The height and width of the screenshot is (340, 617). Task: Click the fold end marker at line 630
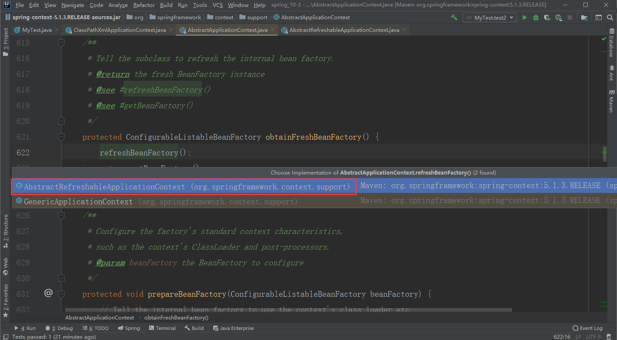pyautogui.click(x=61, y=278)
